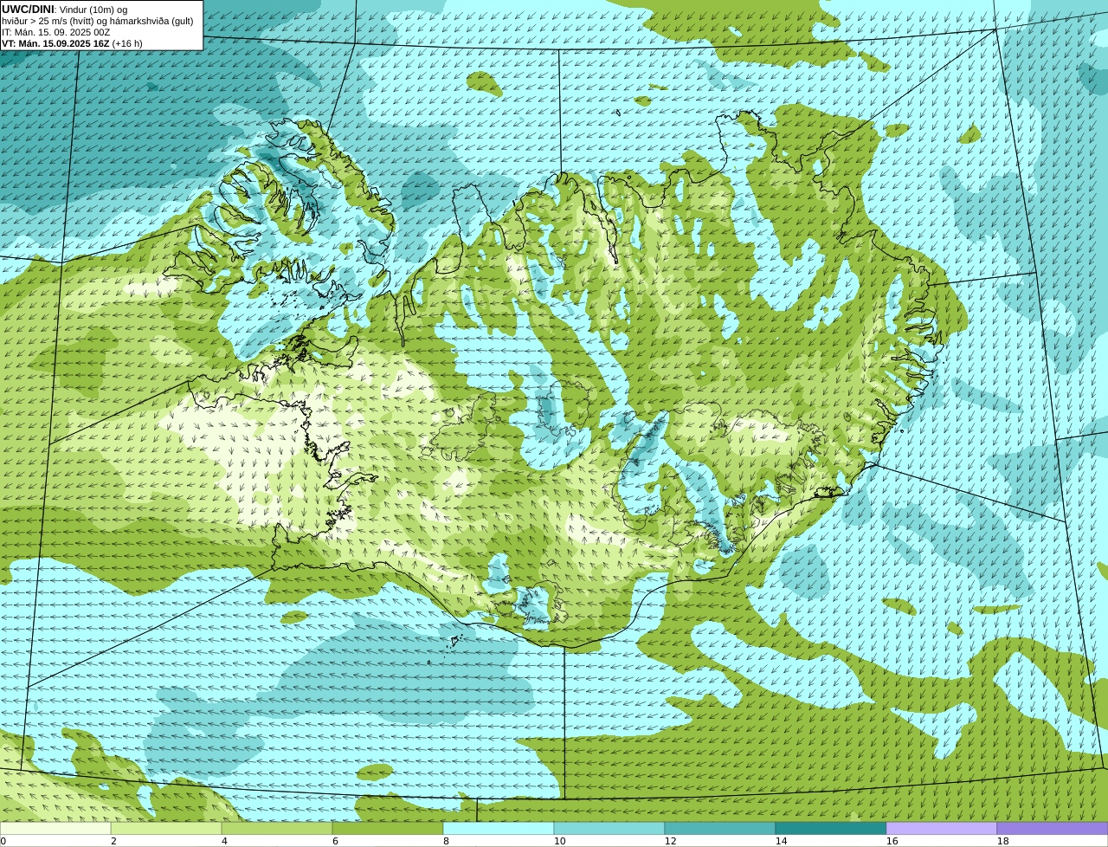The image size is (1108, 847).
Task: Click the teal 12–14 m/s legend swatch
Action: pos(720,828)
